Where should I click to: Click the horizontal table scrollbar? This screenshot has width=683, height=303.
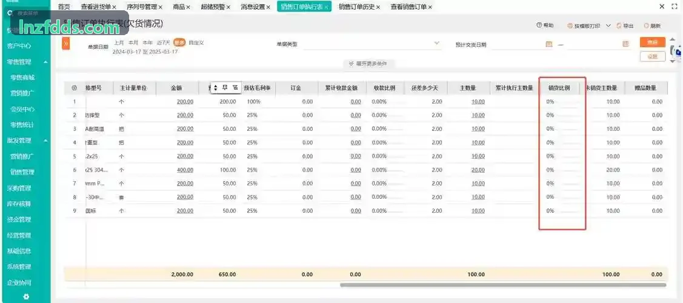point(503,285)
